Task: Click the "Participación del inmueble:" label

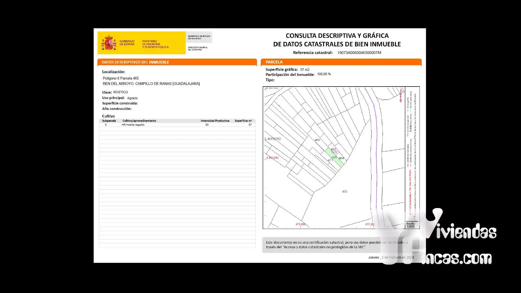Action: tap(290, 75)
